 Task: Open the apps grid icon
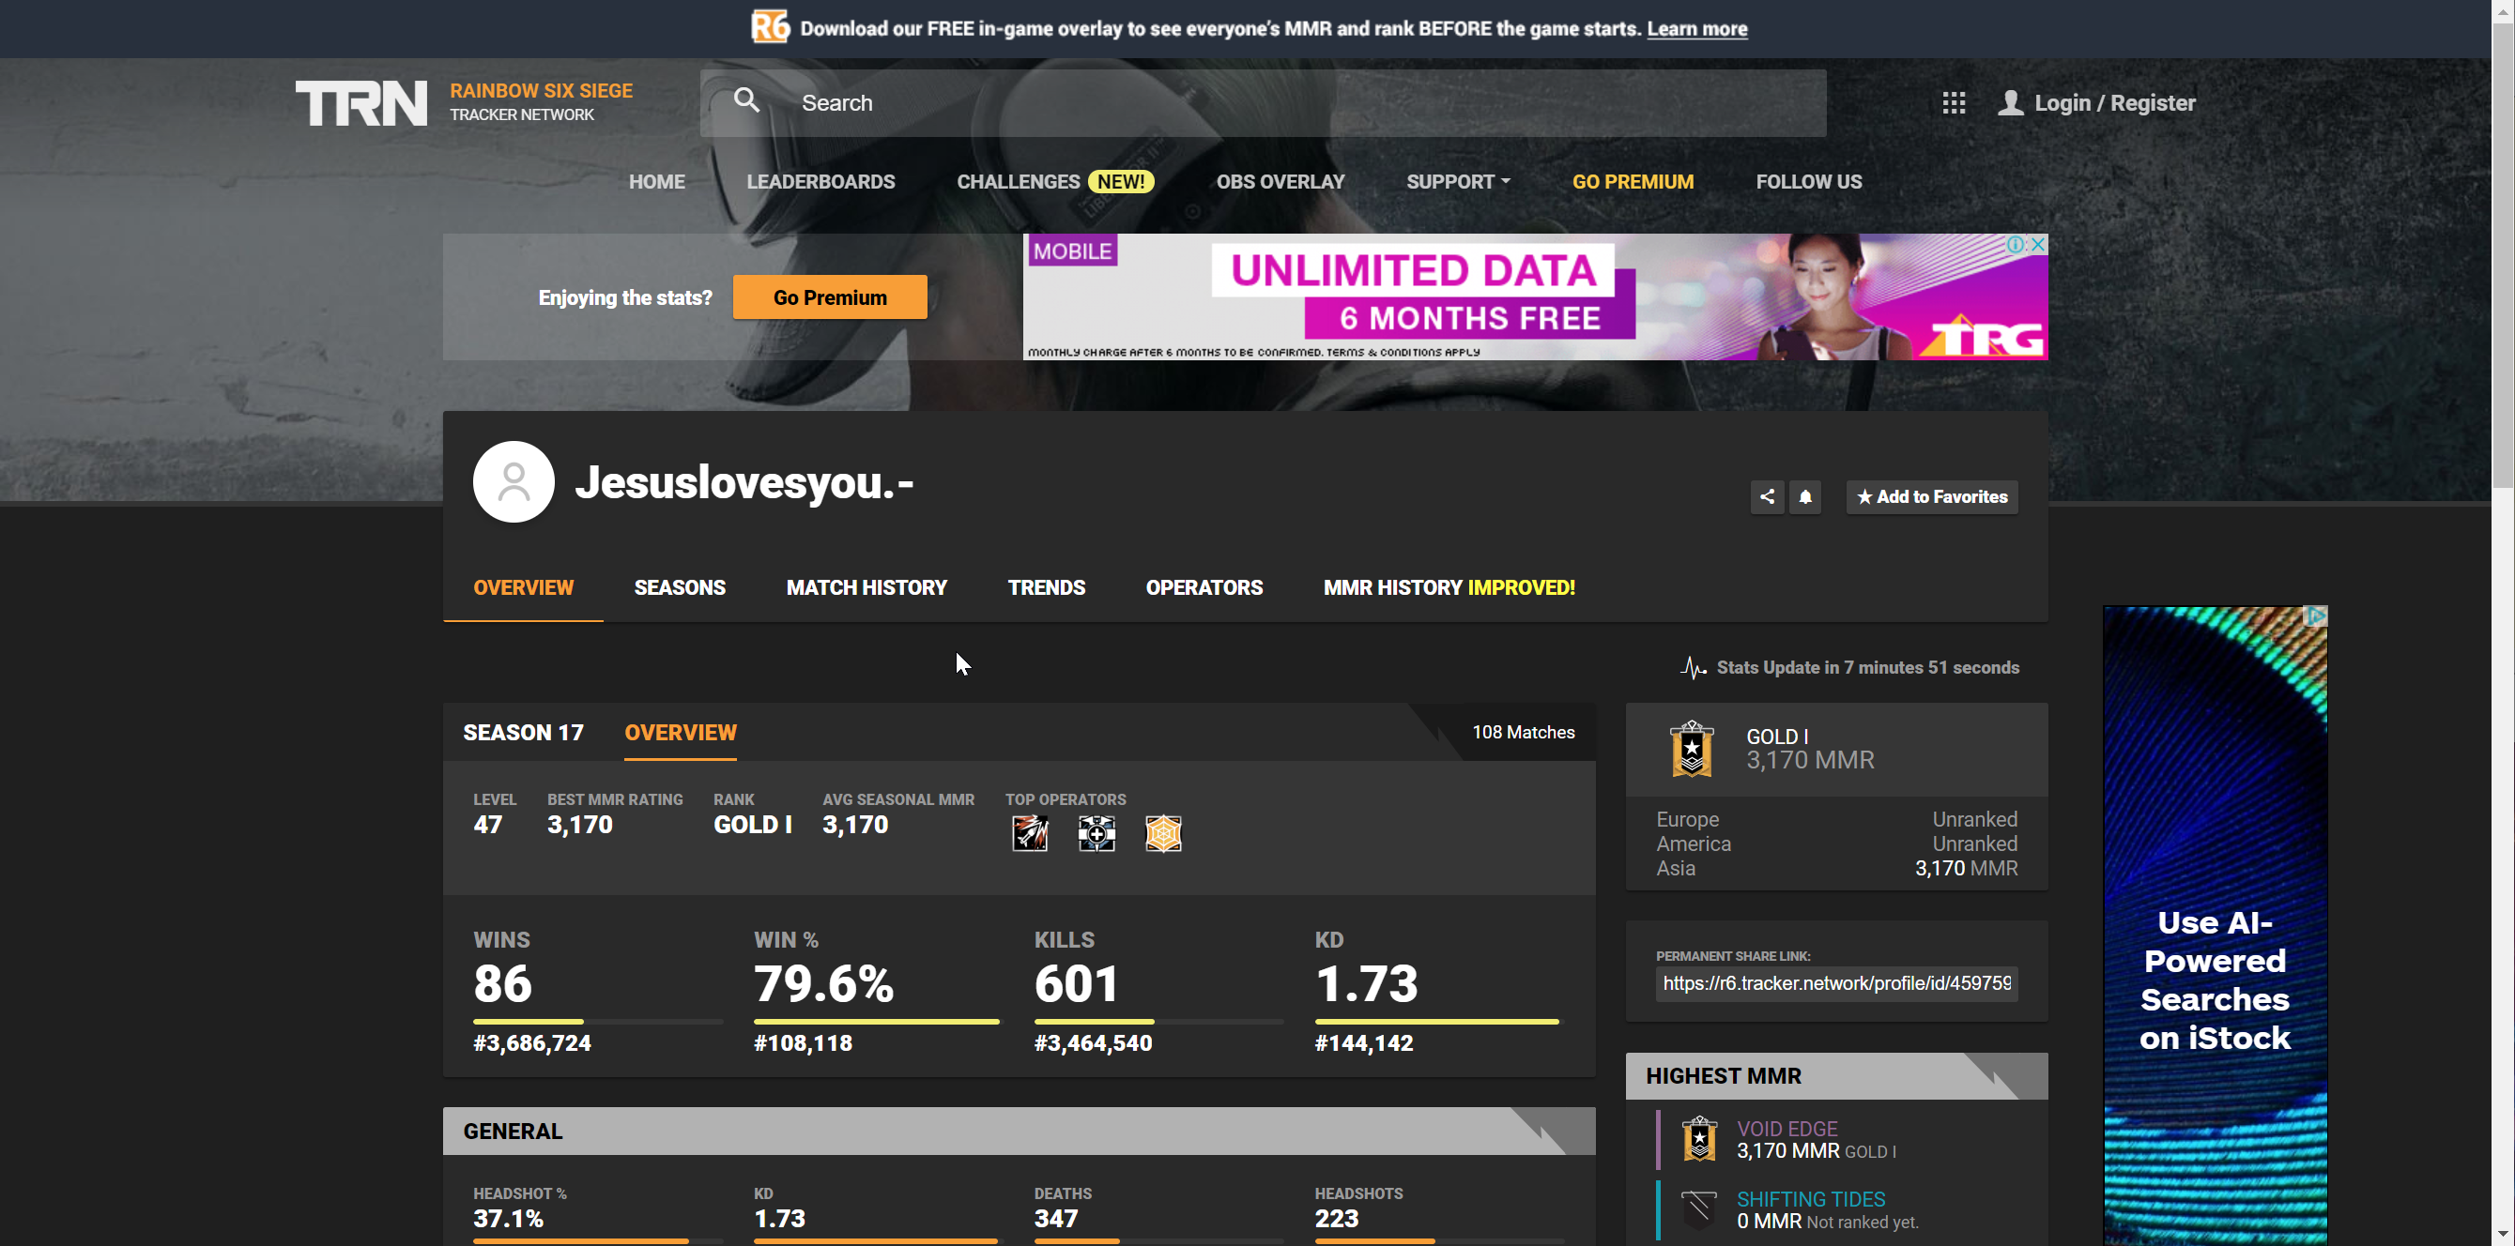point(1953,103)
